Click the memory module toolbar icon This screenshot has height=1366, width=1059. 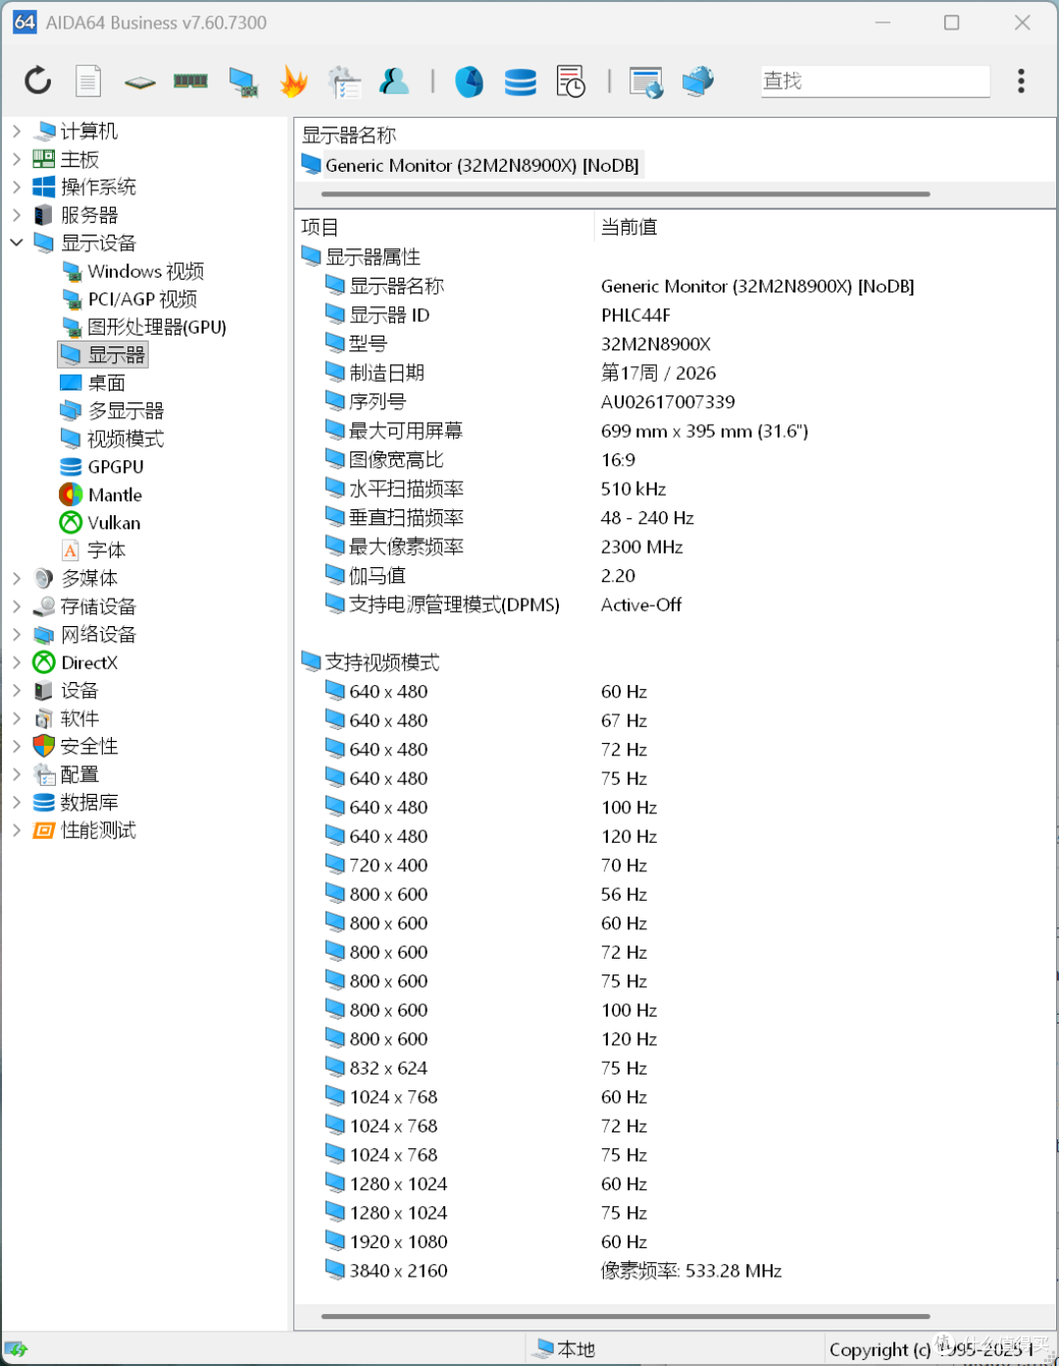coord(190,81)
